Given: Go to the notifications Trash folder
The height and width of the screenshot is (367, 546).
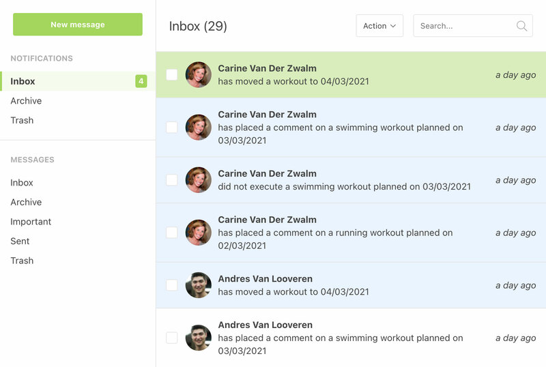Looking at the screenshot, I should tap(22, 120).
